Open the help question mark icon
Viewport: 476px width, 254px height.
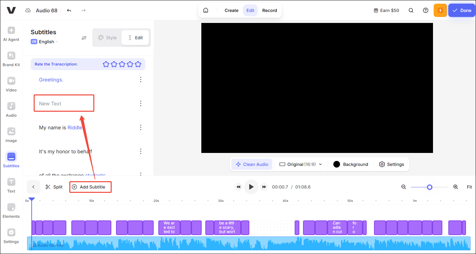coord(426,10)
